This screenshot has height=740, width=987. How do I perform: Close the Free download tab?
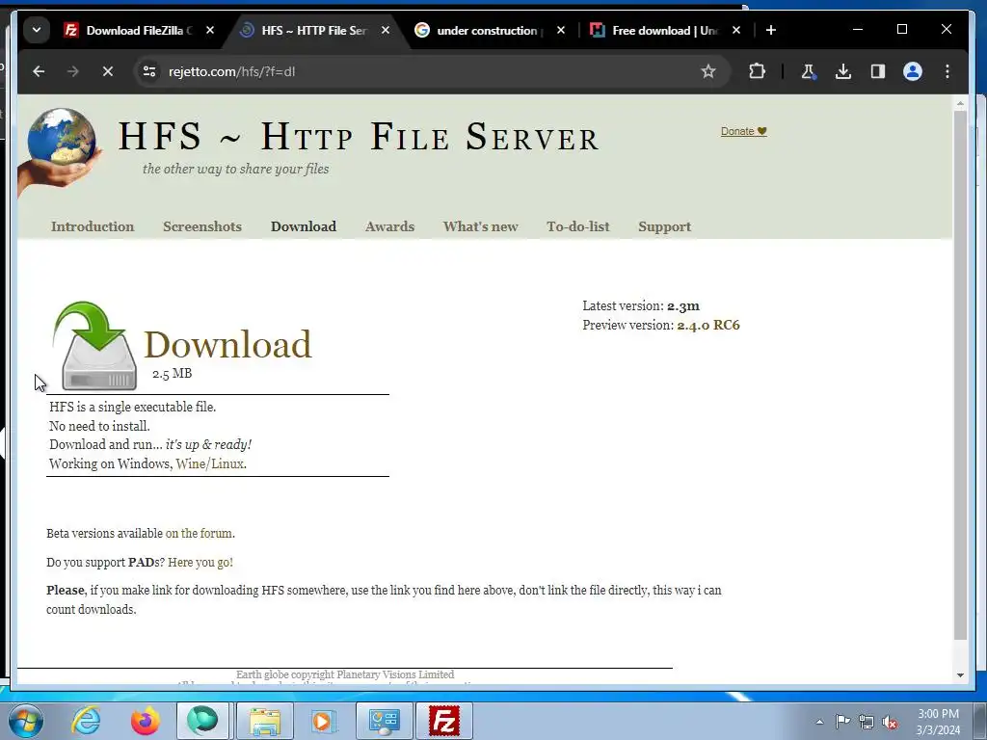click(735, 30)
